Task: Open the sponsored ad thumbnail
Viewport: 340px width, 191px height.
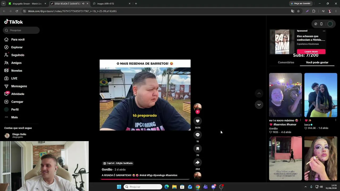Action: click(282, 42)
